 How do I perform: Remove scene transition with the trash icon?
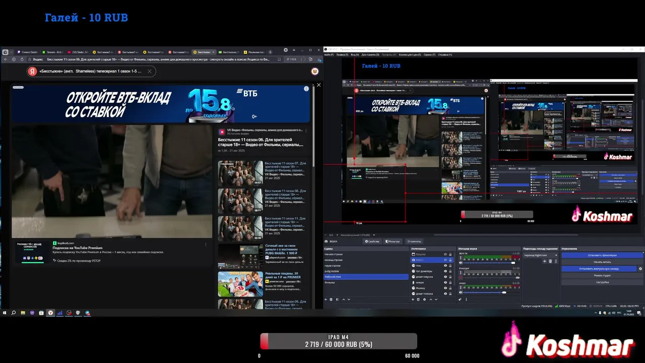pyautogui.click(x=550, y=261)
